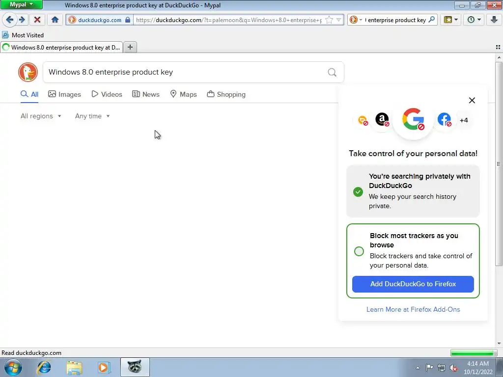The height and width of the screenshot is (377, 503).
Task: Choose search engine from DuckDuckGo dropdown
Action: [356, 20]
